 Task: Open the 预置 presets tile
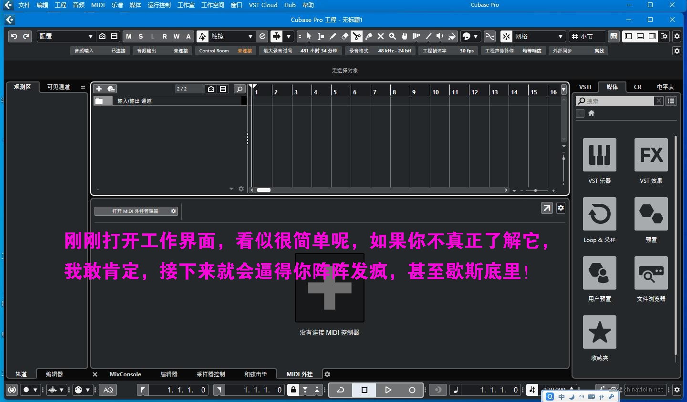(651, 214)
